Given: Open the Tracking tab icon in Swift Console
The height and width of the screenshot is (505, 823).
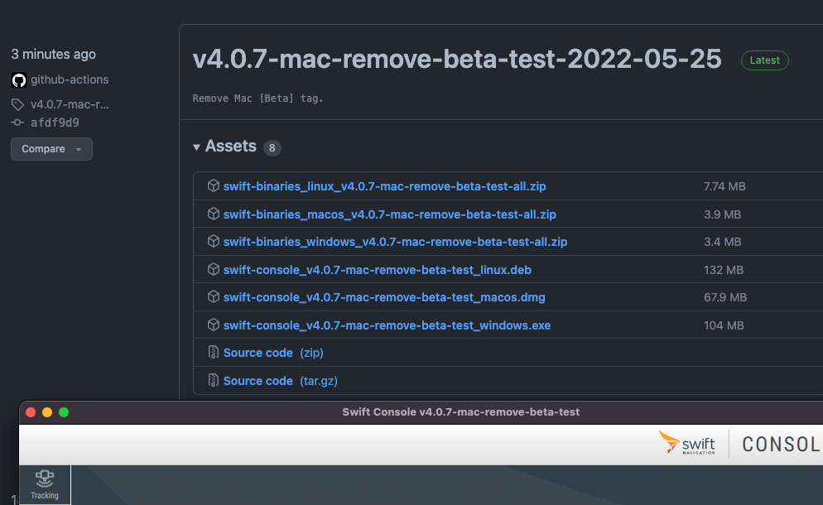Looking at the screenshot, I should pos(45,484).
